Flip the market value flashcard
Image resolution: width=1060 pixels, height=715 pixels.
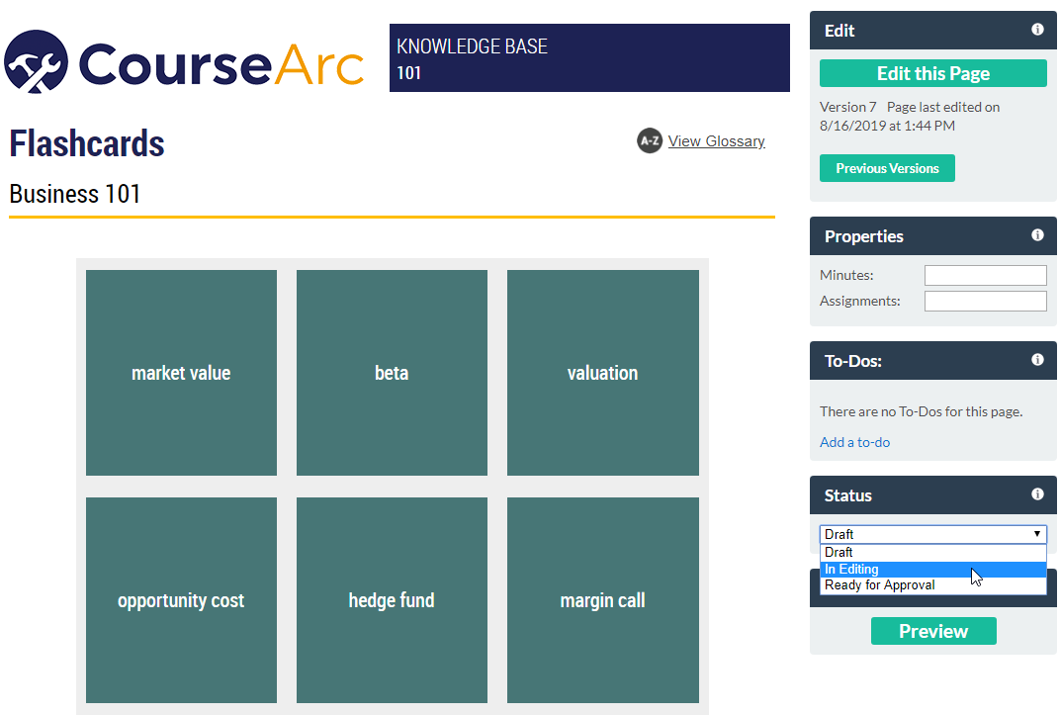(181, 373)
